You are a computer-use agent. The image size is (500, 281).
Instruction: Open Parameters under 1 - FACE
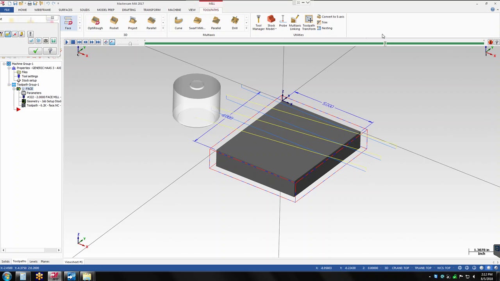coord(34,93)
